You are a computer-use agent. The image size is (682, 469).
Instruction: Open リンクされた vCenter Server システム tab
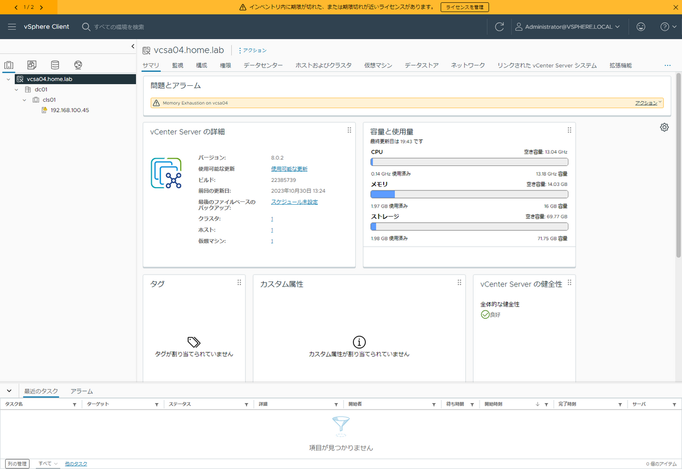click(547, 65)
